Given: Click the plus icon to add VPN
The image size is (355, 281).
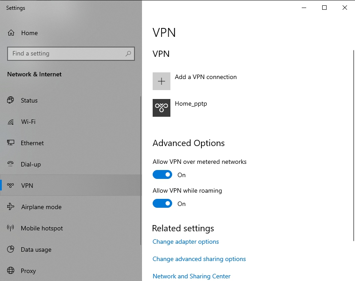Looking at the screenshot, I should pyautogui.click(x=162, y=81).
